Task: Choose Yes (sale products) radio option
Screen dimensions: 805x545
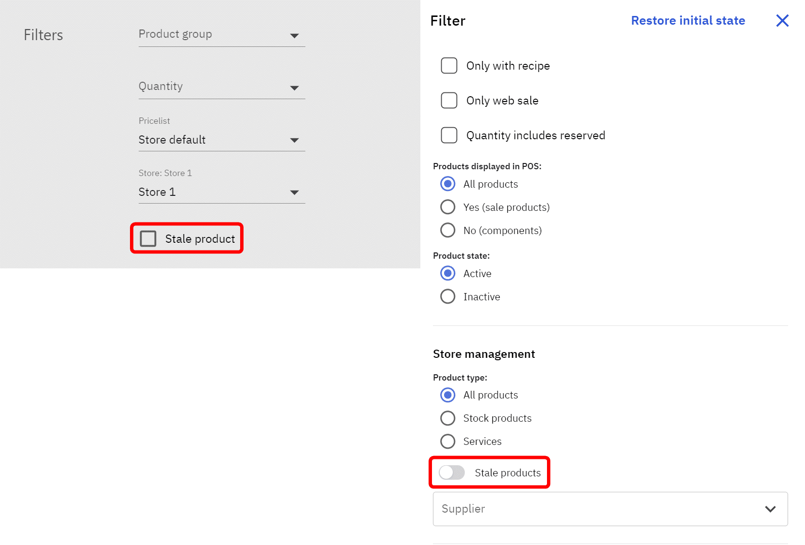Action: click(x=448, y=207)
